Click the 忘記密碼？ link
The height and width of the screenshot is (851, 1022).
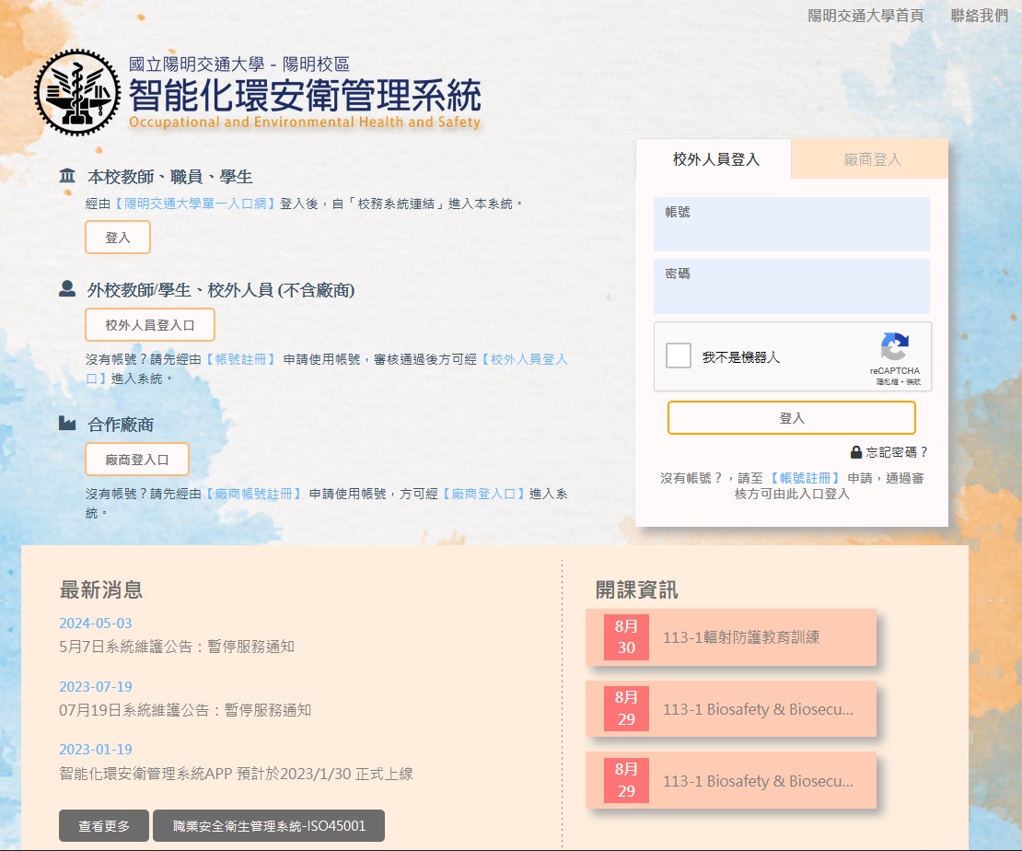tap(896, 452)
